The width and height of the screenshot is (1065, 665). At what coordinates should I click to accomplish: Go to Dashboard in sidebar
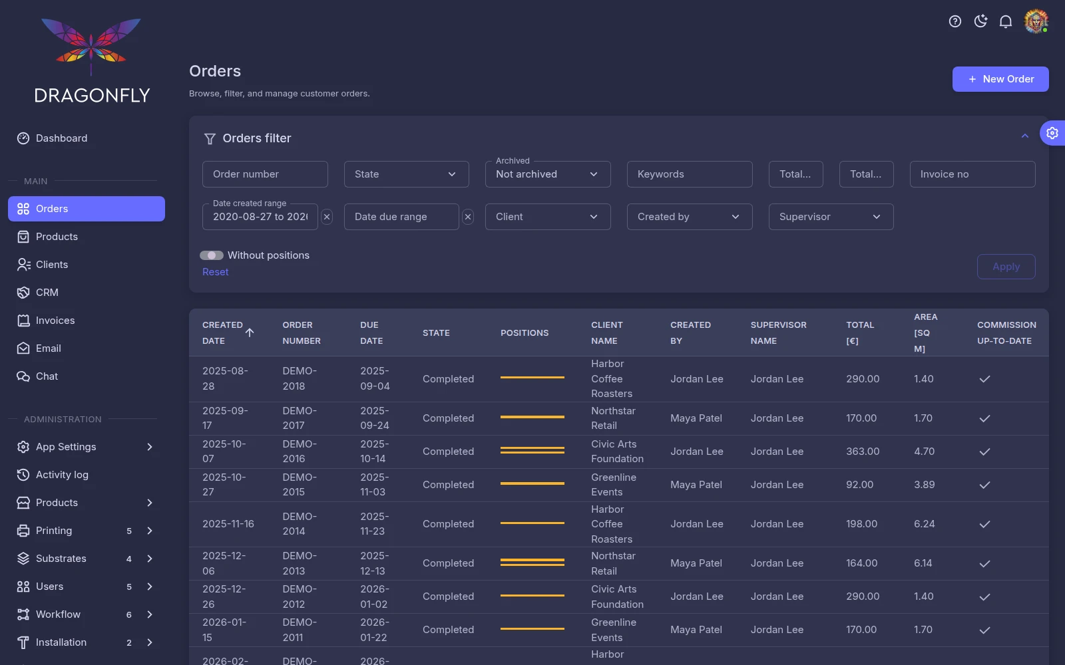pyautogui.click(x=87, y=138)
